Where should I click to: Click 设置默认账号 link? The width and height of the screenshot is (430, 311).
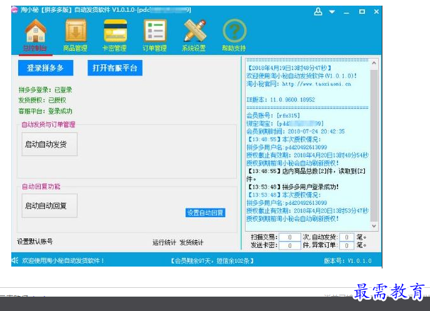coord(35,242)
